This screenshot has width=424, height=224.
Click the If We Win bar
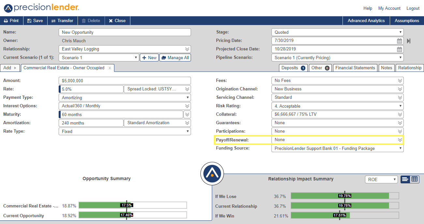(x=345, y=215)
